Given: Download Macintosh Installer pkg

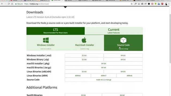Looking at the screenshot, I should (84, 43).
